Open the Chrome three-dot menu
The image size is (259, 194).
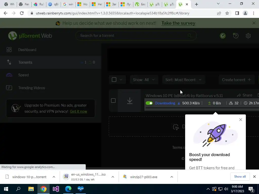point(253,13)
